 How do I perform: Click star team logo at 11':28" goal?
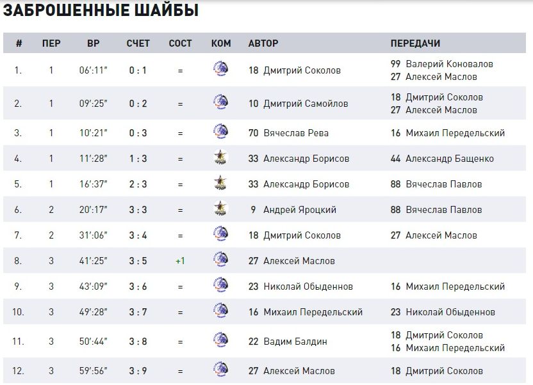[220, 157]
